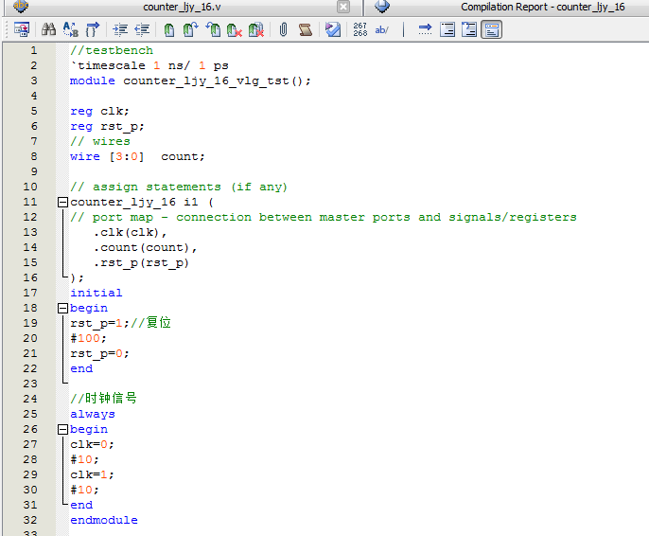Close the counter_ljy_16.v tab

pos(343,8)
